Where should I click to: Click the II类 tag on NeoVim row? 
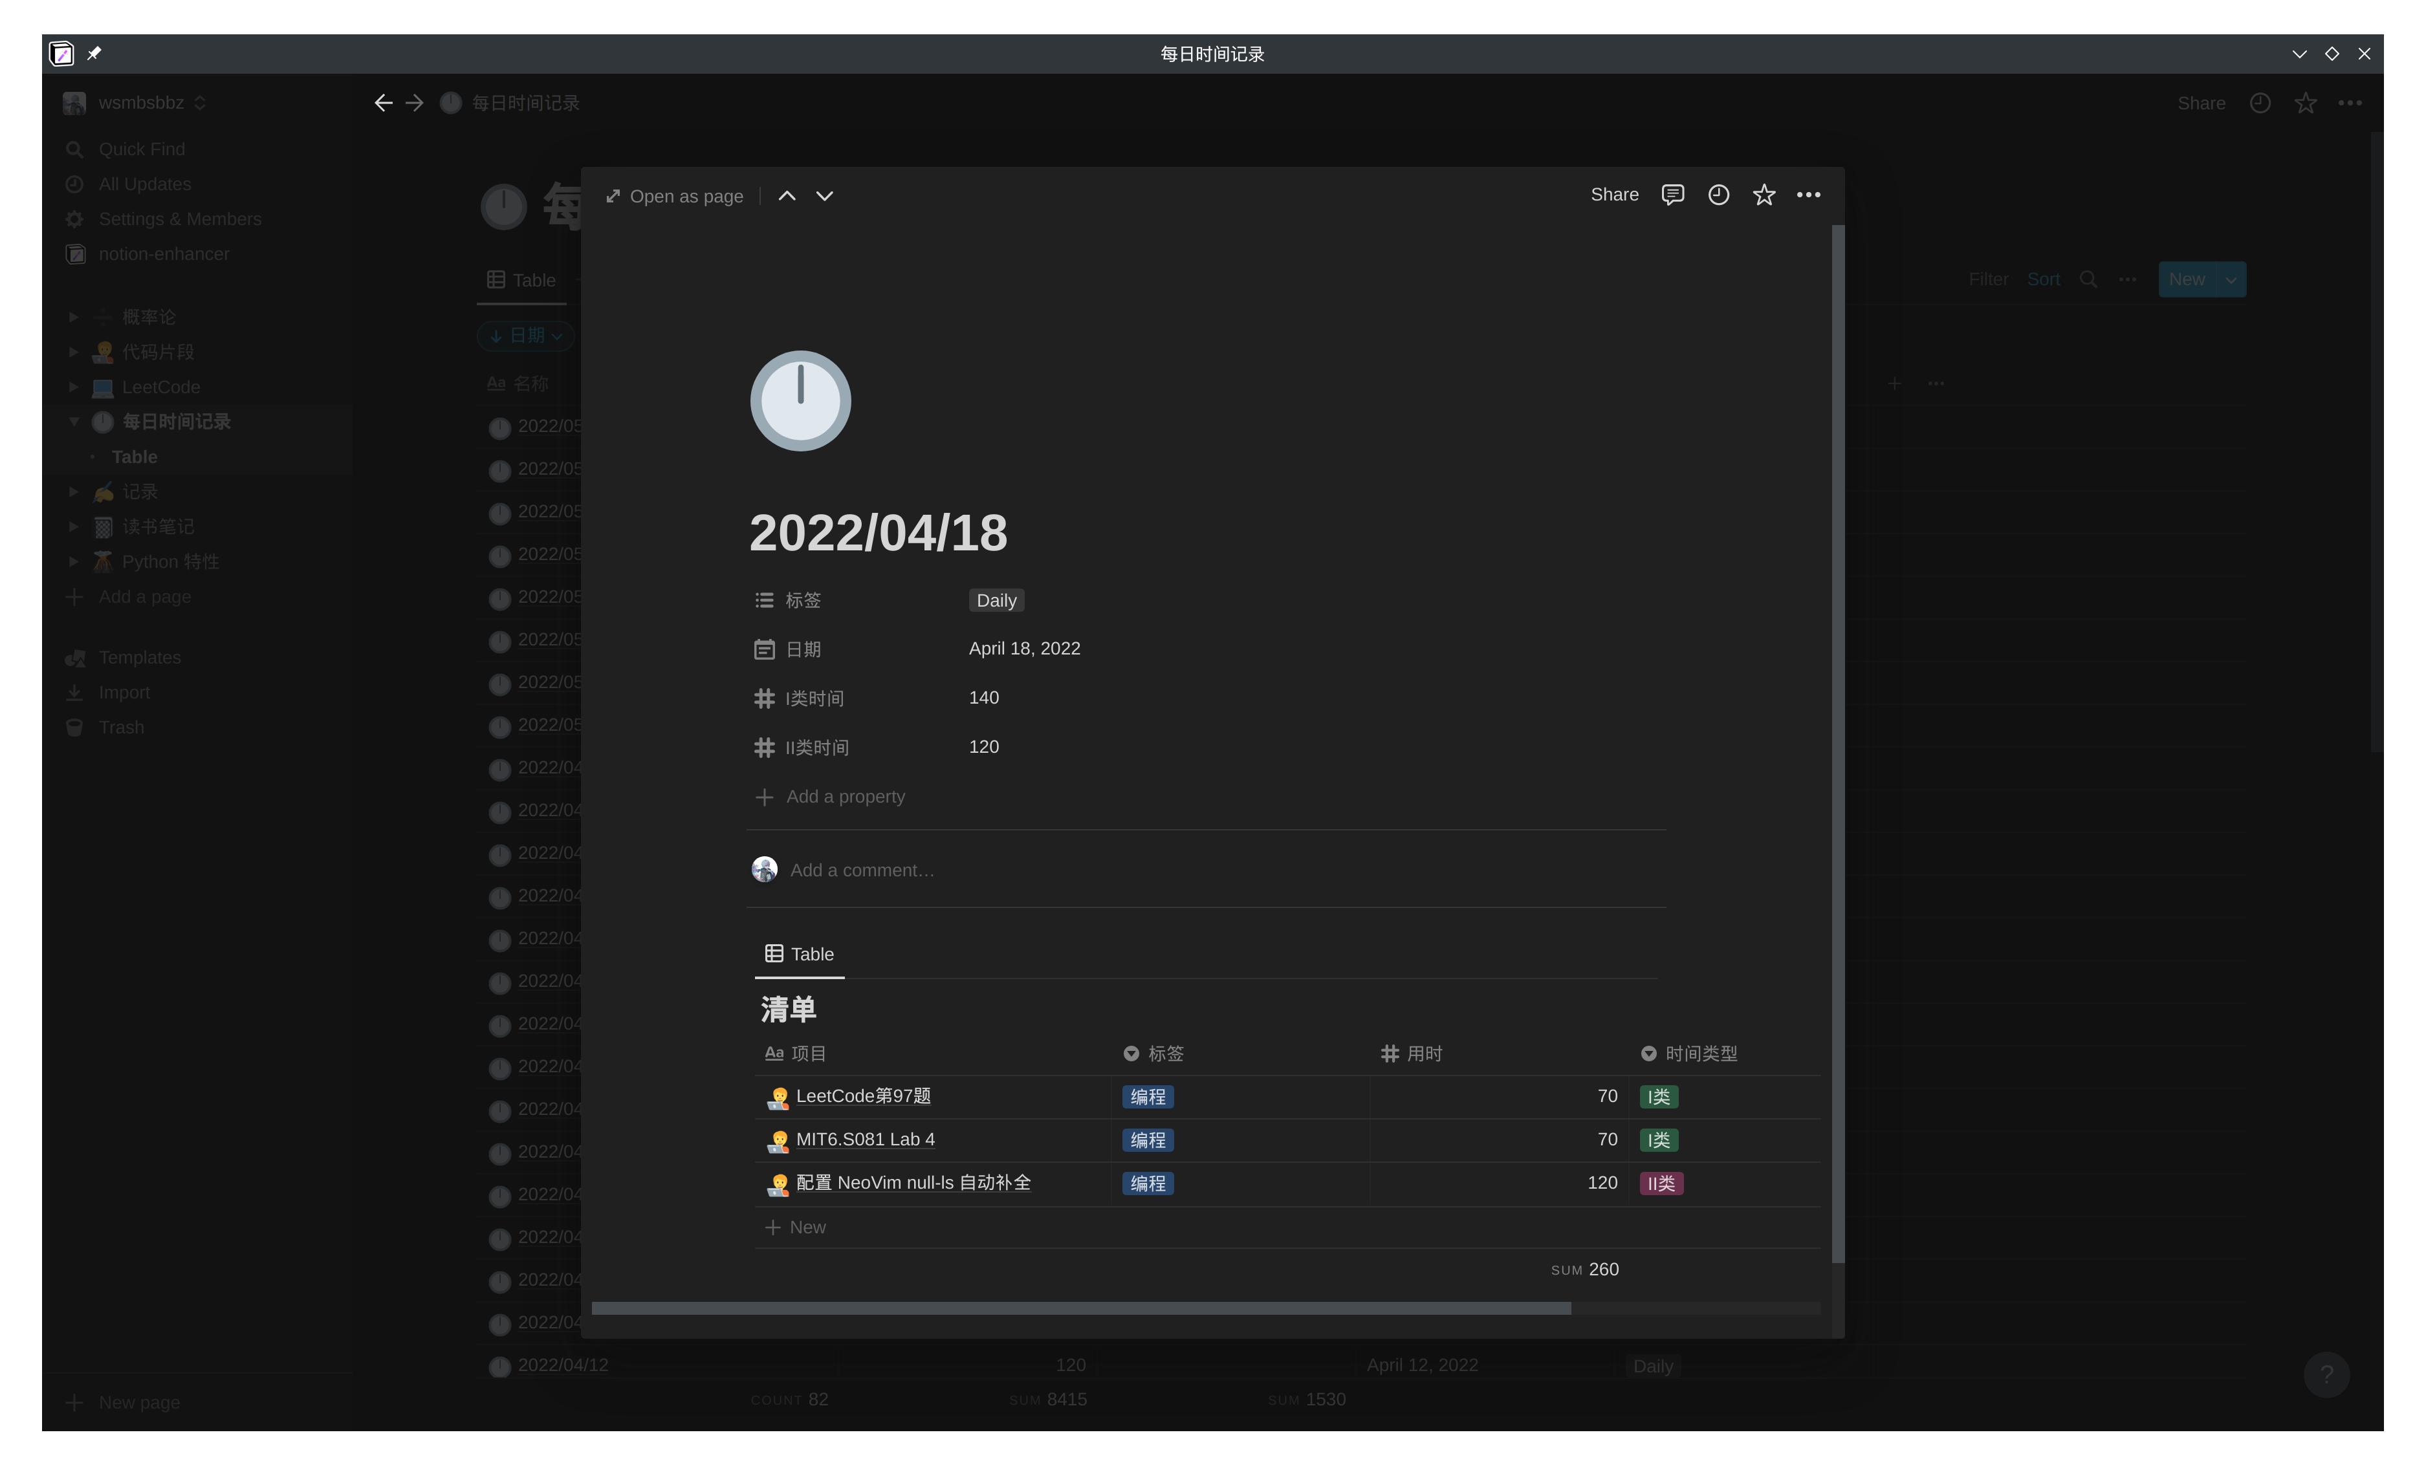tap(1661, 1184)
